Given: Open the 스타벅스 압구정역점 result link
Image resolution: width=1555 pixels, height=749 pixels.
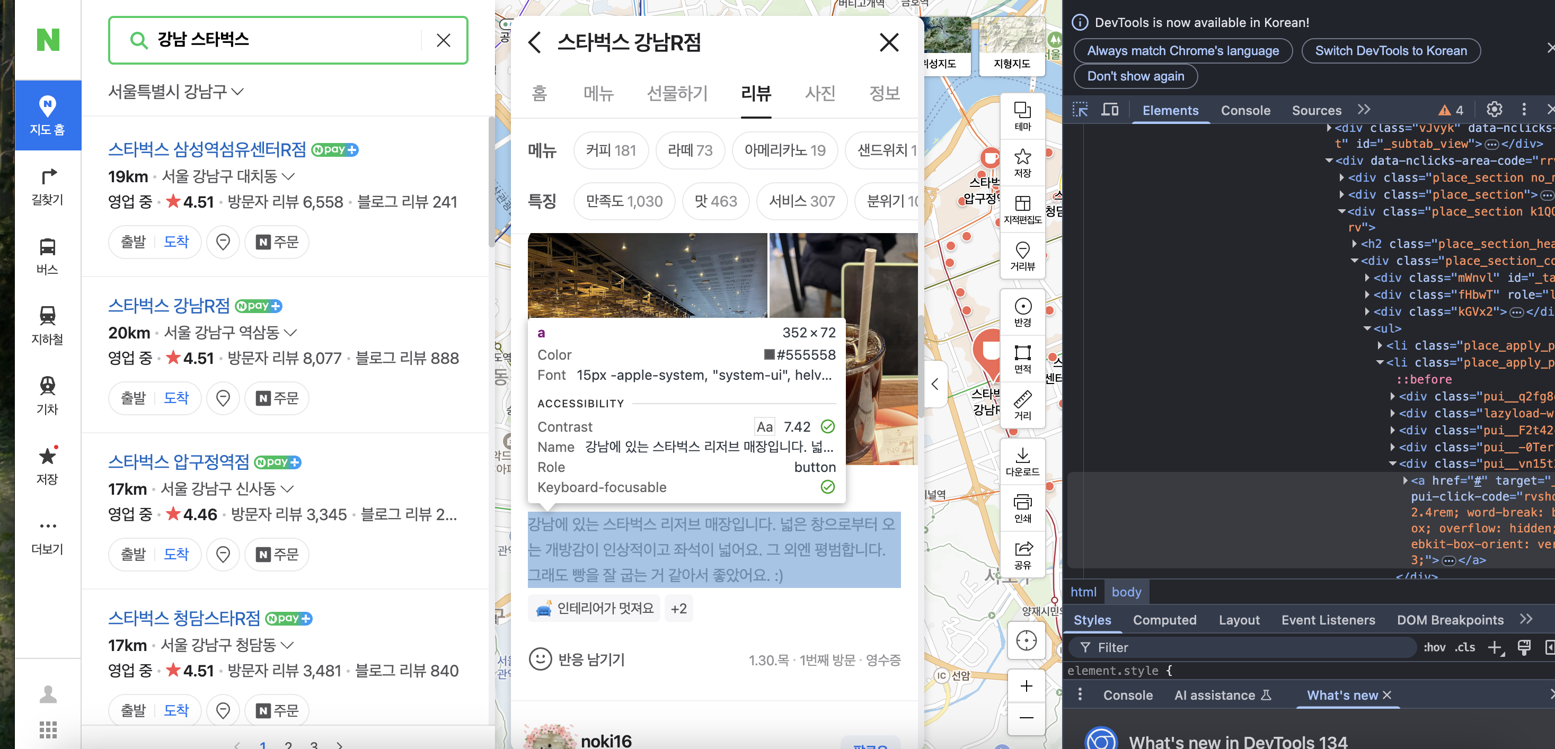Looking at the screenshot, I should pos(179,461).
